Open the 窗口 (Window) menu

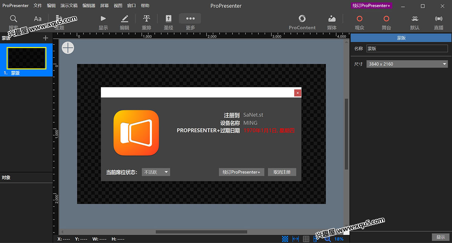coord(131,6)
